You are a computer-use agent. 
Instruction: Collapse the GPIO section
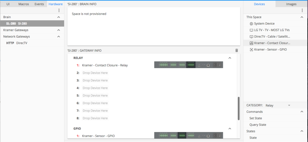230,129
